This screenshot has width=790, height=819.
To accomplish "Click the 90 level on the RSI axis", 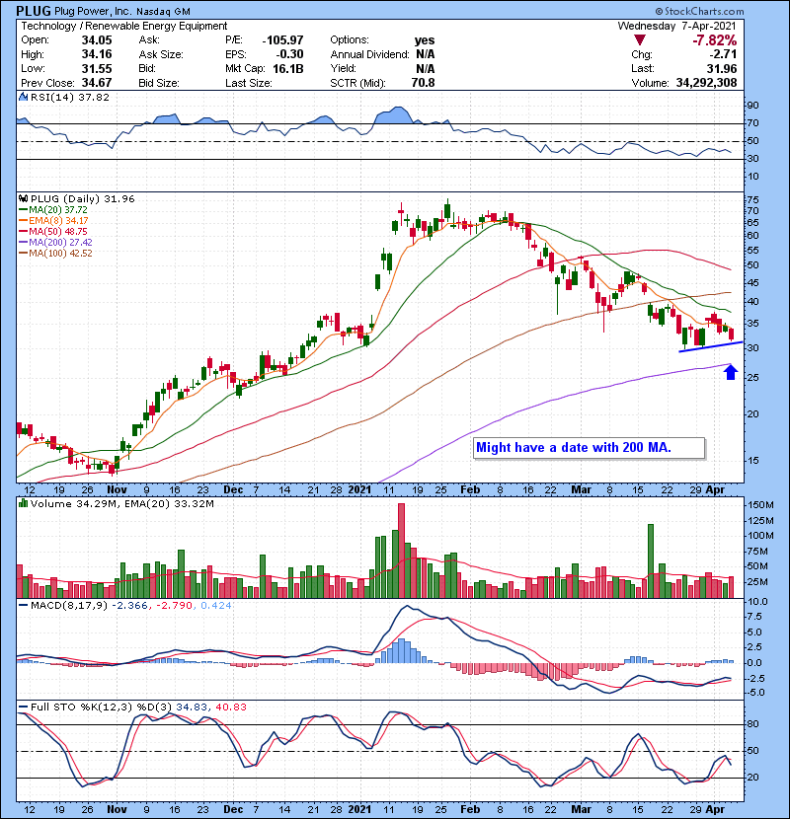I will [752, 106].
